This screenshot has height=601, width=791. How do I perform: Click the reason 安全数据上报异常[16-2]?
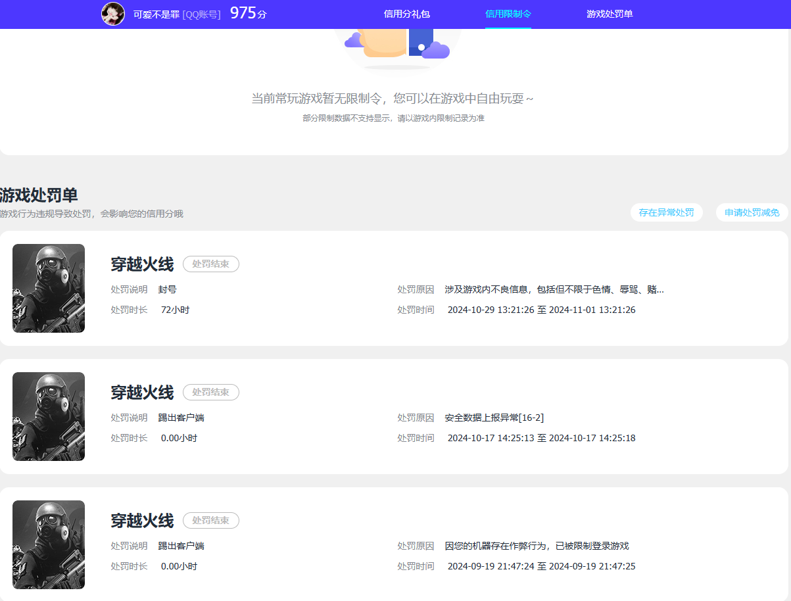(x=494, y=418)
